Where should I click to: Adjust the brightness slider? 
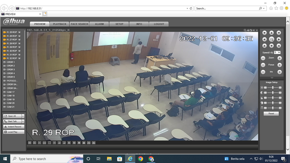[x=273, y=87]
